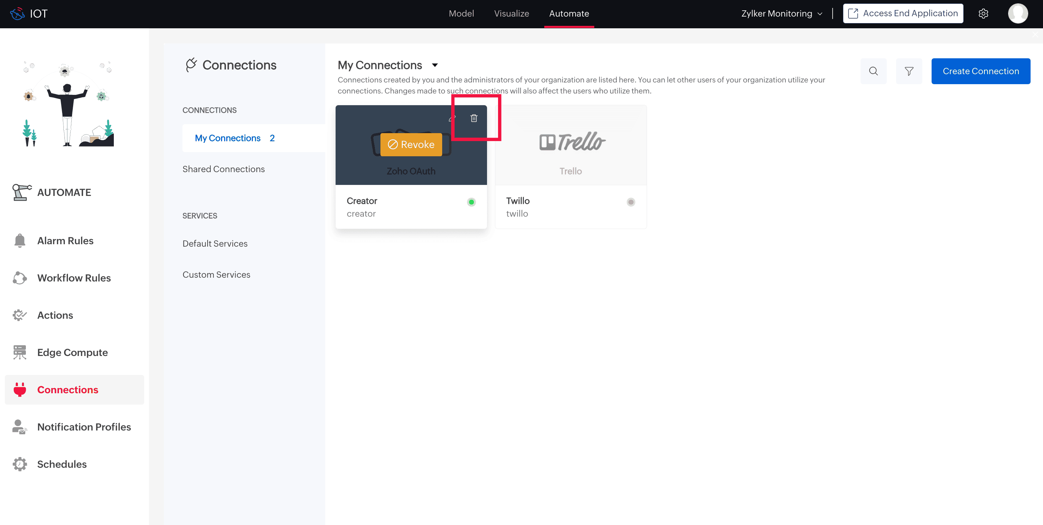Viewport: 1043px width, 525px height.
Task: Expand the My Connections heading dropdown
Action: point(435,65)
